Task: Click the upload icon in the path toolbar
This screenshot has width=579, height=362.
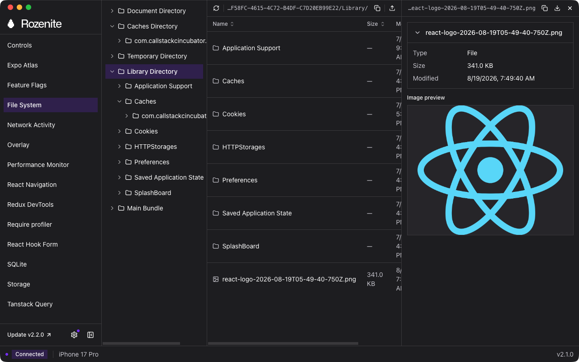Action: tap(392, 8)
